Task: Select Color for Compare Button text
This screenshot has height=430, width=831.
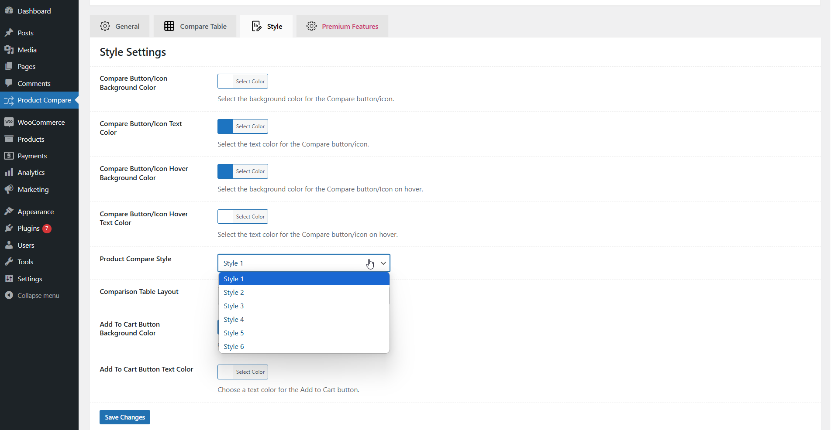Action: [x=250, y=126]
